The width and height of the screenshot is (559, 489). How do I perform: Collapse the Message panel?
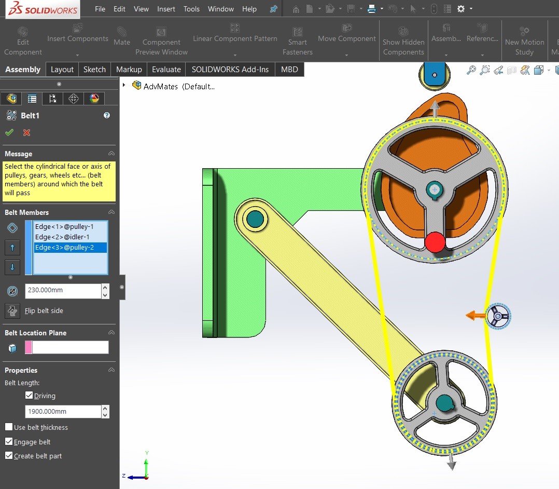pos(111,154)
